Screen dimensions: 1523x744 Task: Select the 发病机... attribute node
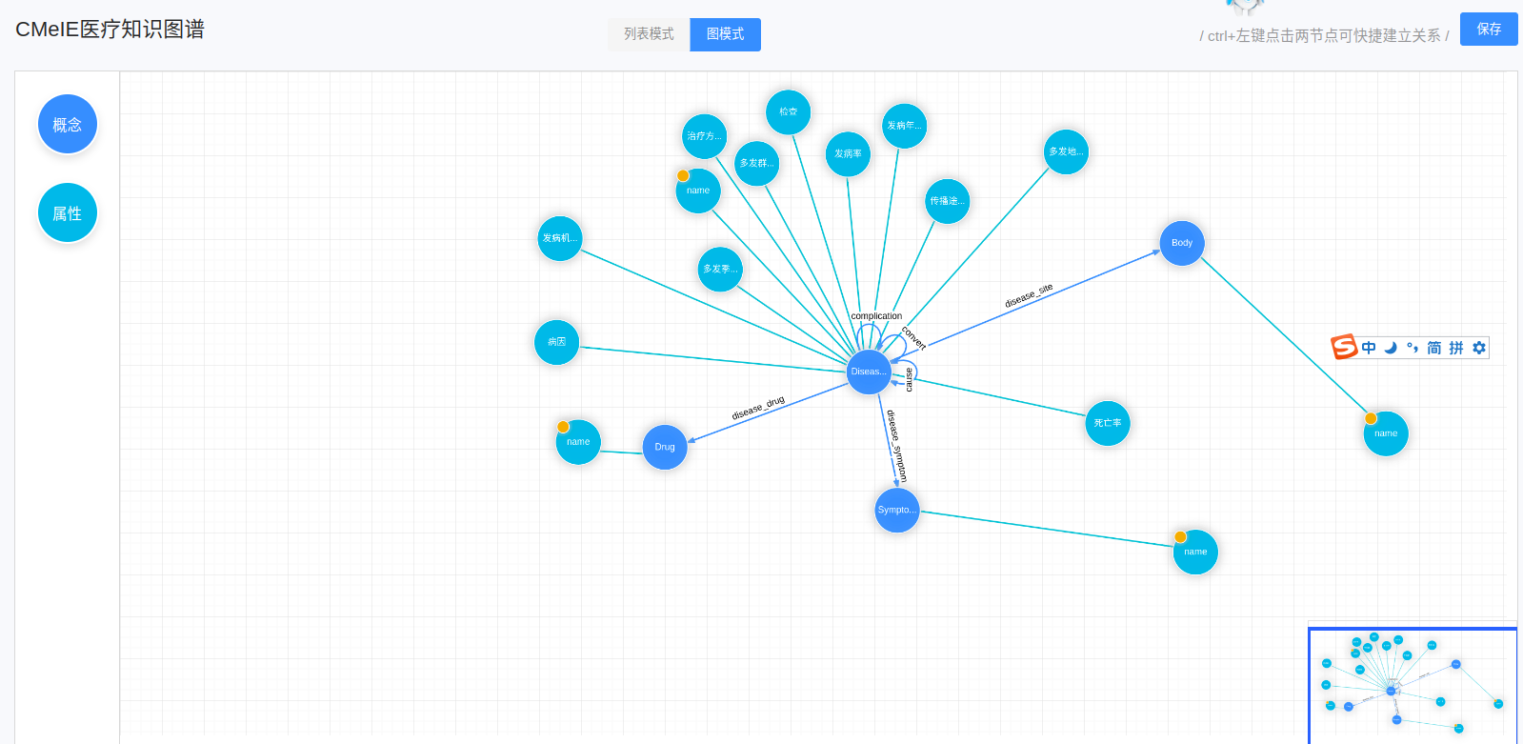(560, 238)
